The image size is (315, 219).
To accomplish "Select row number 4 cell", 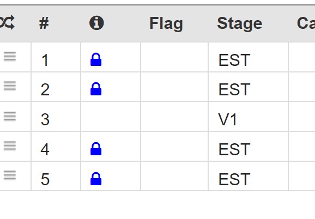I will click(56, 147).
